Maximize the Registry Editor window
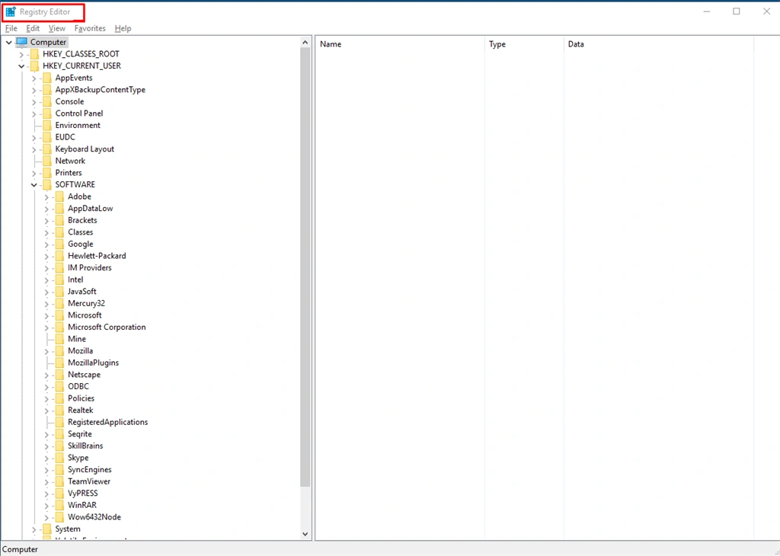Image resolution: width=780 pixels, height=556 pixels. tap(737, 11)
